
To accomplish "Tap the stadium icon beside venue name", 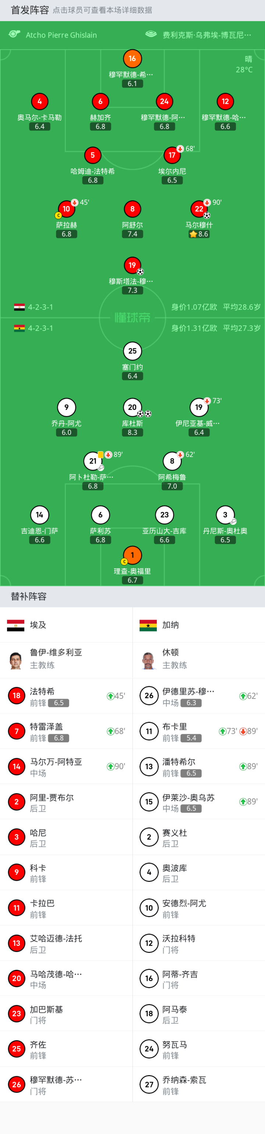I will tap(151, 34).
